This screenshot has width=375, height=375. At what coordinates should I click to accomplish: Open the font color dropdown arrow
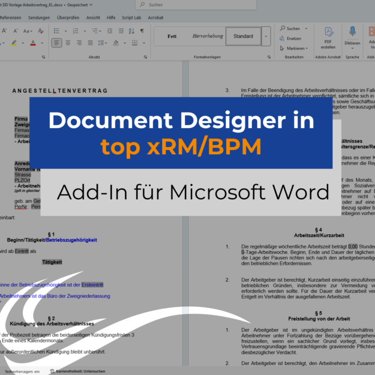pos(42,43)
